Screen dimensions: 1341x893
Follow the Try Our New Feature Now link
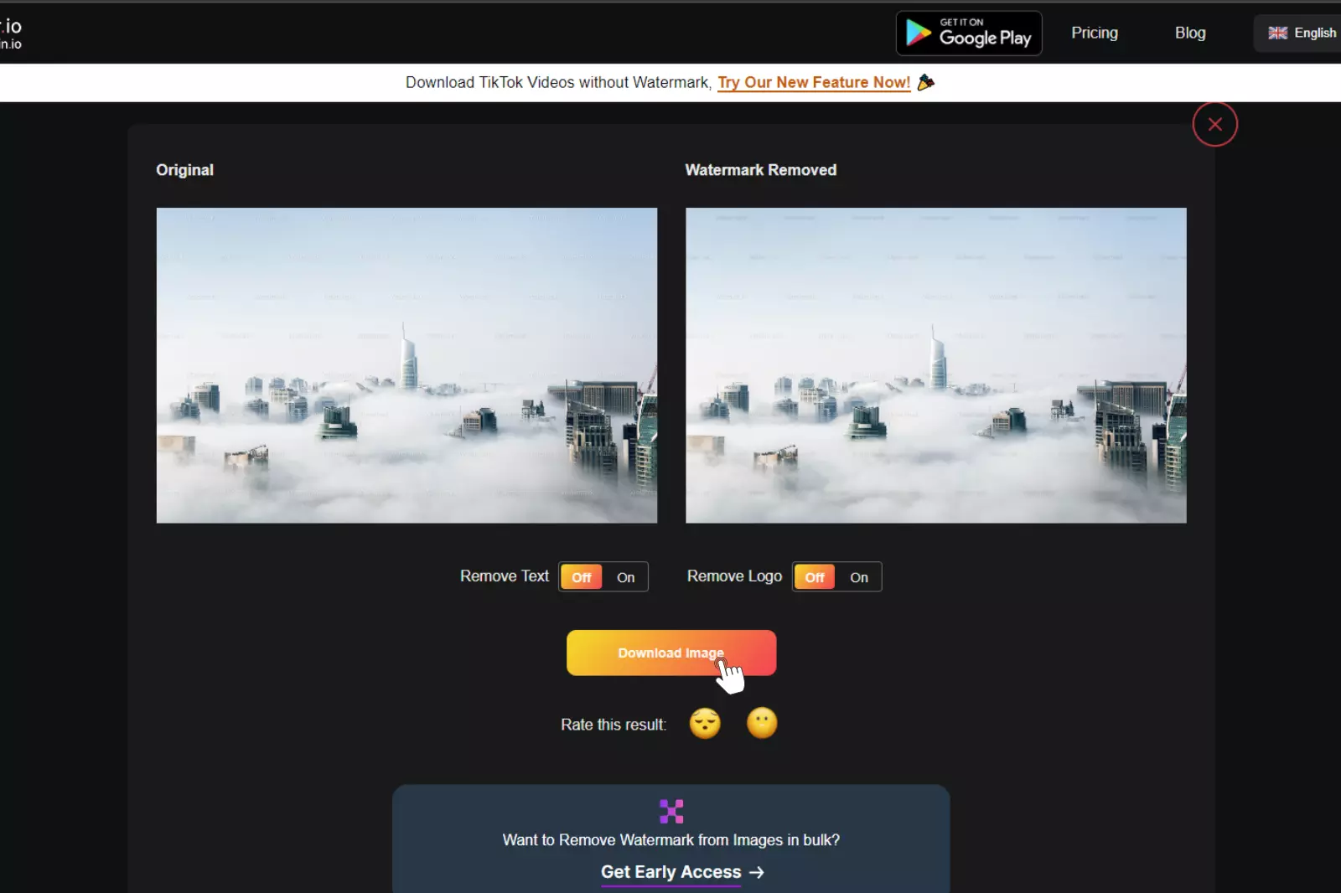pyautogui.click(x=813, y=82)
